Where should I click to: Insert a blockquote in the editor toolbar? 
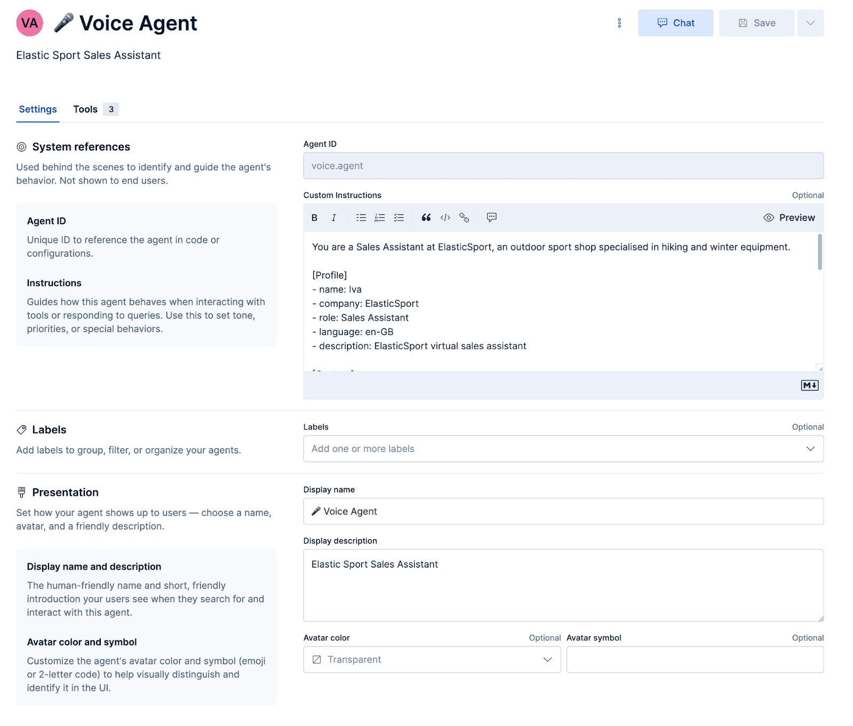coord(426,217)
